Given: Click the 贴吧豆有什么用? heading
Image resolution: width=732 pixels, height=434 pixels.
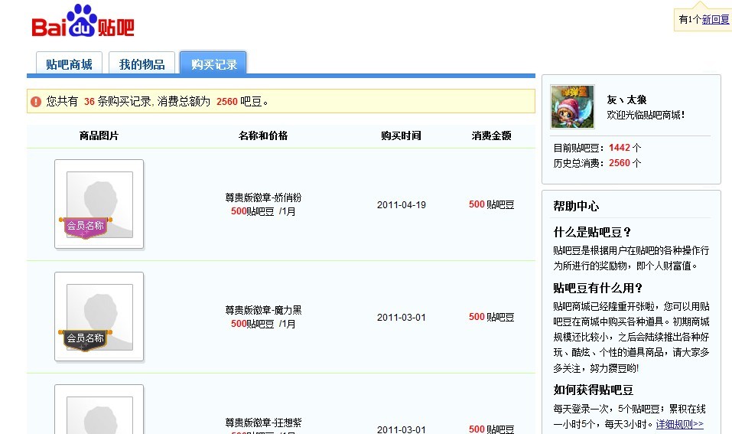Looking at the screenshot, I should coord(598,288).
